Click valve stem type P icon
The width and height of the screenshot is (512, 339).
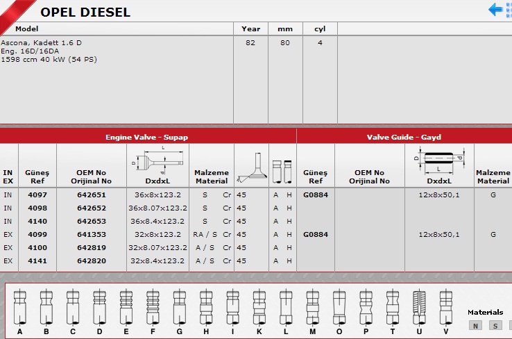click(365, 304)
